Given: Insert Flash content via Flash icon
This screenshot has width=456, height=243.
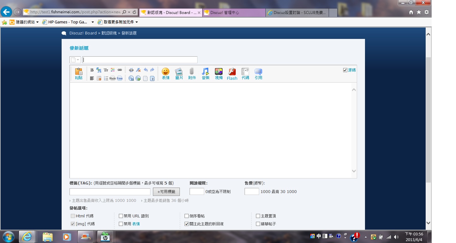Looking at the screenshot, I should (232, 74).
